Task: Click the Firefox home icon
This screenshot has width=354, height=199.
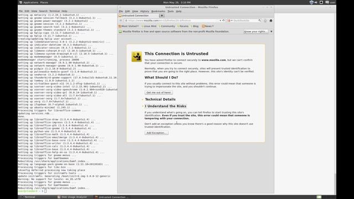Action: [x=271, y=20]
